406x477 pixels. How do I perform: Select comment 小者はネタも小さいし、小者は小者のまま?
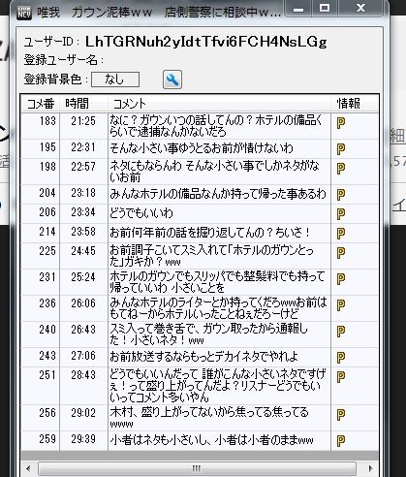211,440
